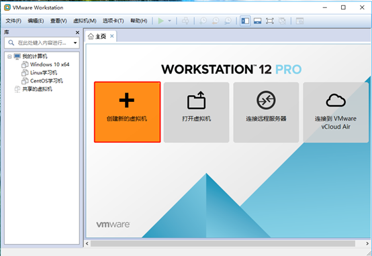Select 我的计算机 in the library tree
The height and width of the screenshot is (256, 372).
tap(35, 56)
